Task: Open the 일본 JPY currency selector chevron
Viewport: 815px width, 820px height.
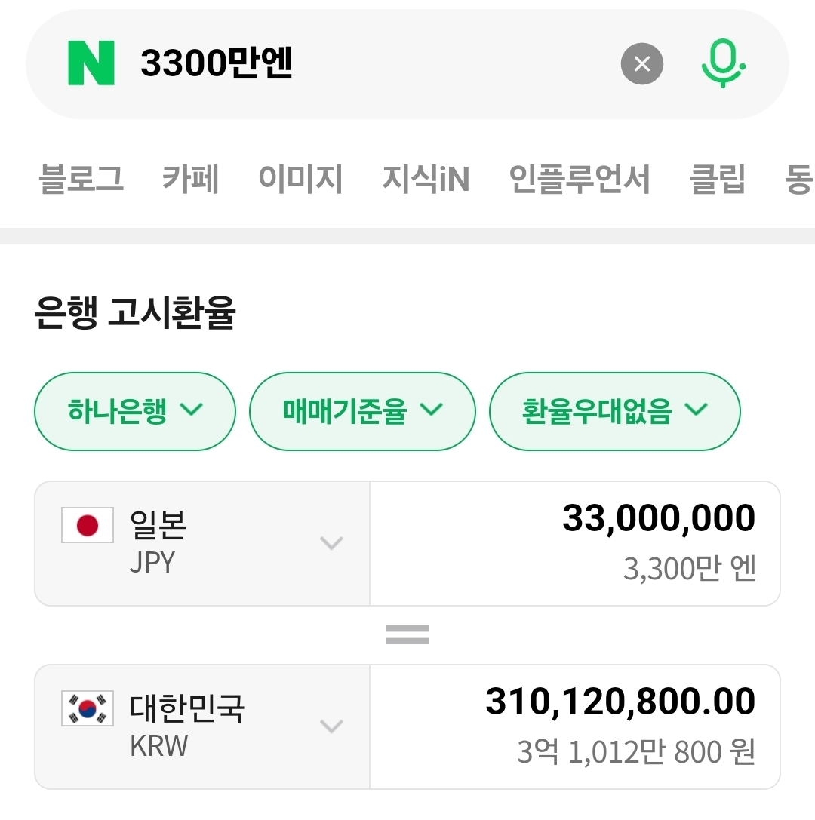Action: tap(331, 543)
